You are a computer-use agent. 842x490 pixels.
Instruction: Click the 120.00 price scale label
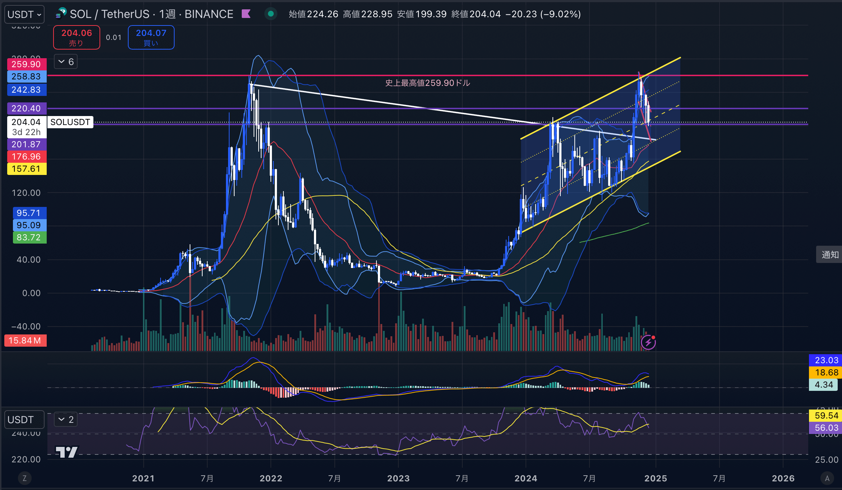coord(26,193)
